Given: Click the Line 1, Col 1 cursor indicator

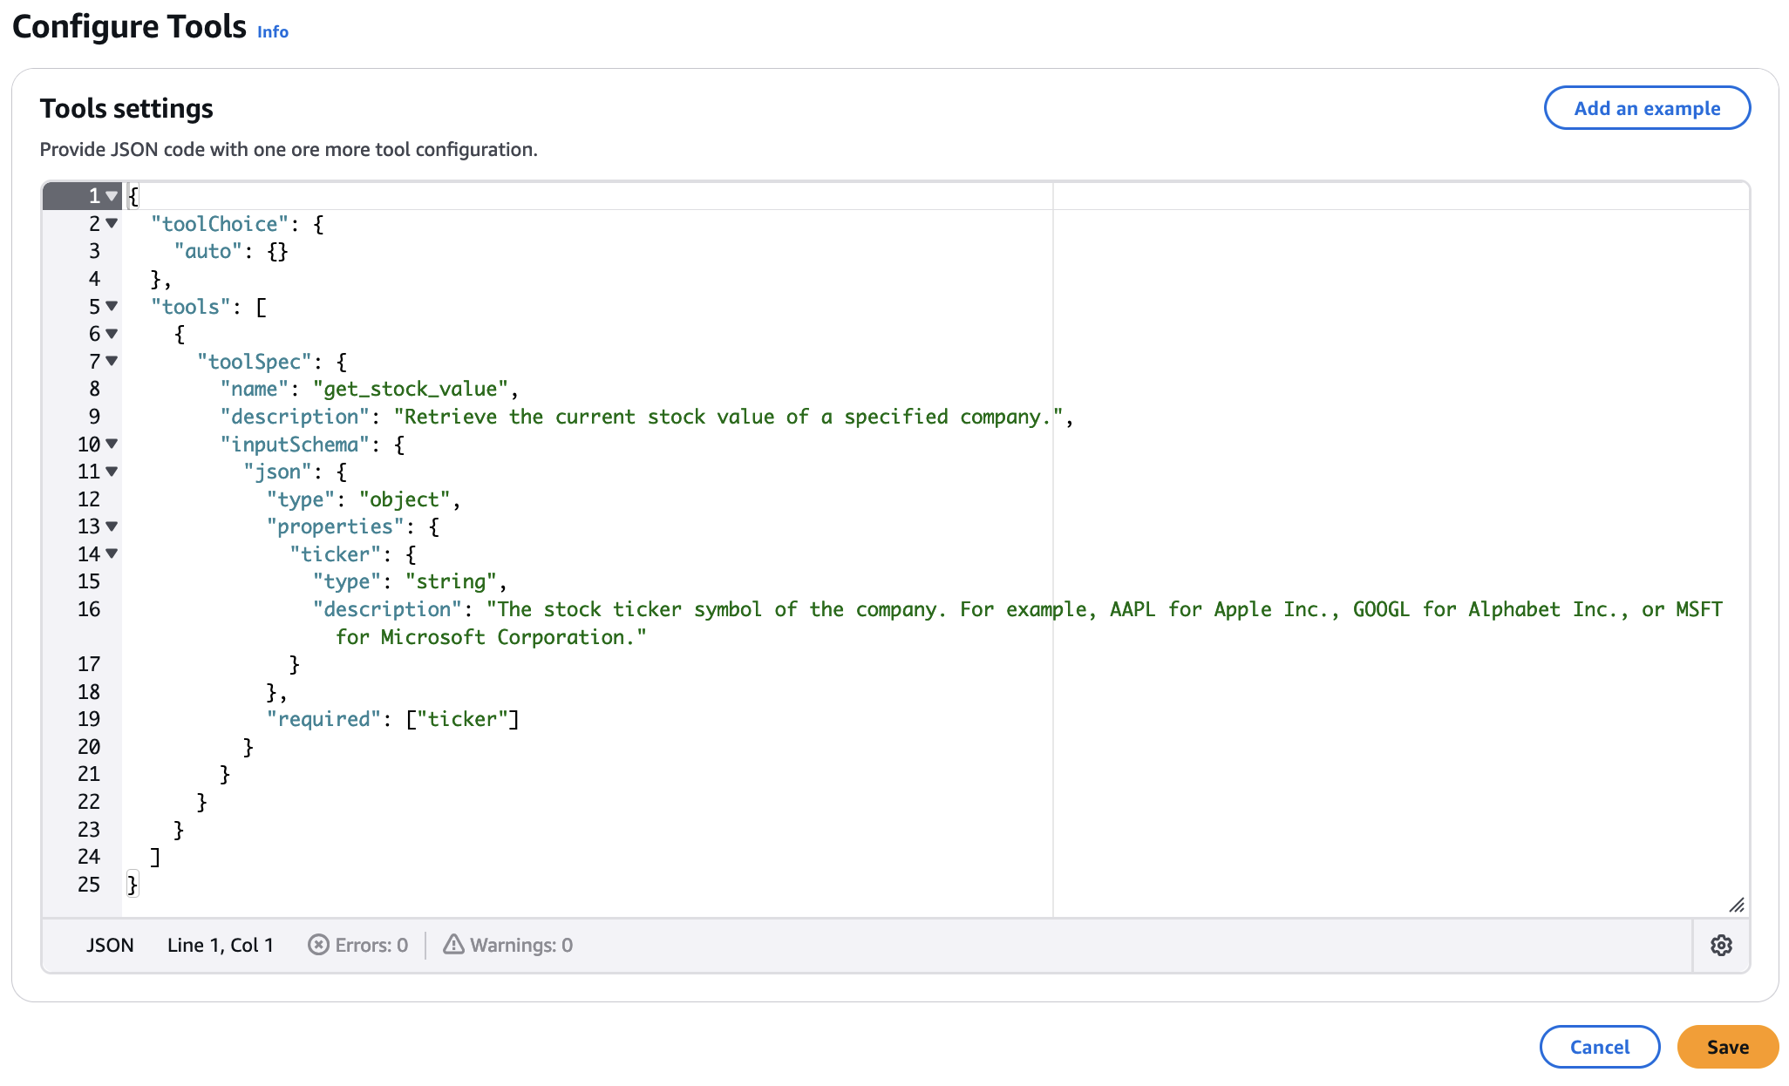Looking at the screenshot, I should coord(220,946).
